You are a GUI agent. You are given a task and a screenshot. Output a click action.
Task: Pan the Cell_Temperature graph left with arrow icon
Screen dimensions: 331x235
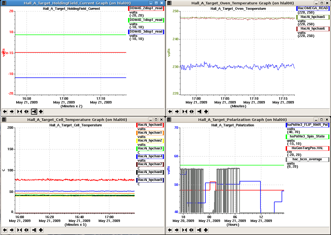point(5,230)
